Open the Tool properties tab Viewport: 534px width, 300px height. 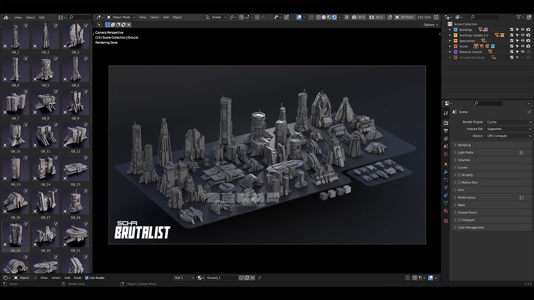(x=446, y=113)
